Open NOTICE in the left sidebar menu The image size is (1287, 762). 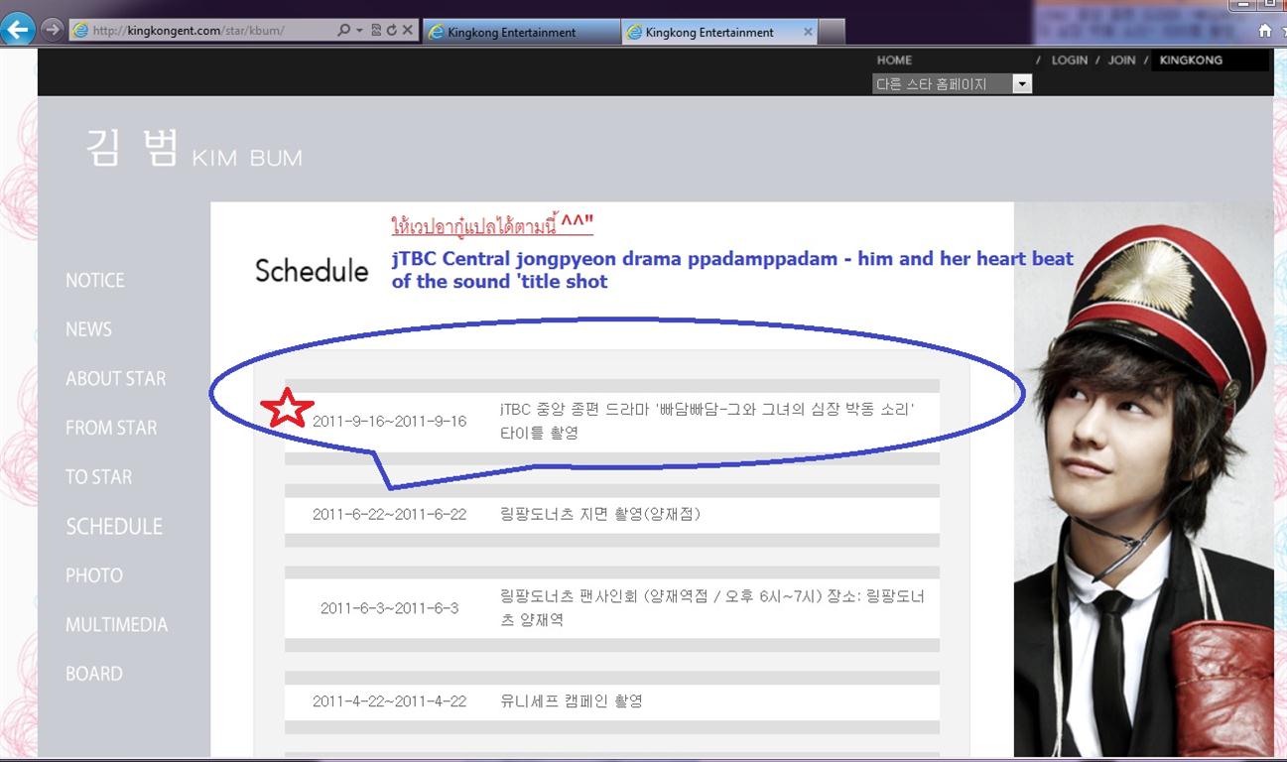pos(95,281)
